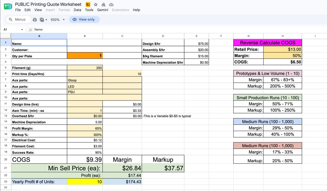Select row 20 header
The height and width of the screenshot is (191, 327).
[x=5, y=160]
